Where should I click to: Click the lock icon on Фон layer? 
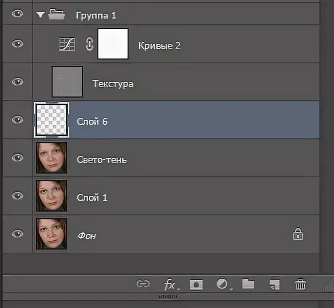coord(298,235)
